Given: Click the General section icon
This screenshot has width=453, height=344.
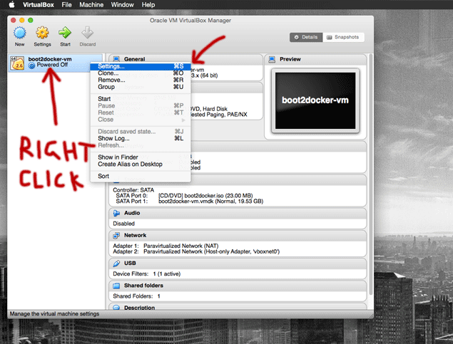Looking at the screenshot, I should coord(116,59).
